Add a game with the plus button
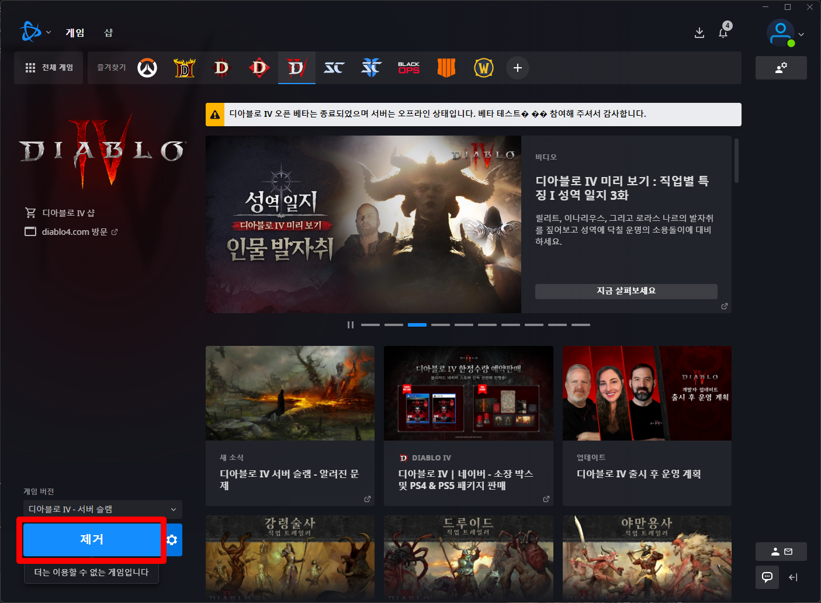 tap(518, 68)
